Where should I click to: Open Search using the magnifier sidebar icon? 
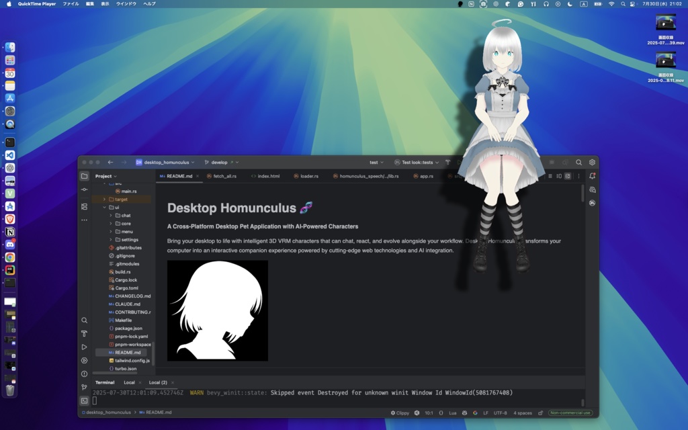click(x=85, y=320)
